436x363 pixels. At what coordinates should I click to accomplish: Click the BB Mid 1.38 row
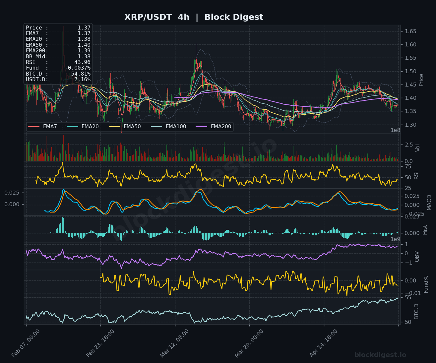click(58, 56)
